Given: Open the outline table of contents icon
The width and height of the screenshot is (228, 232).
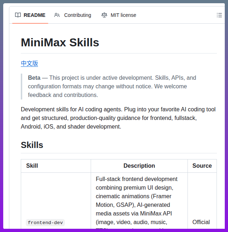Looking at the screenshot, I should point(219,15).
